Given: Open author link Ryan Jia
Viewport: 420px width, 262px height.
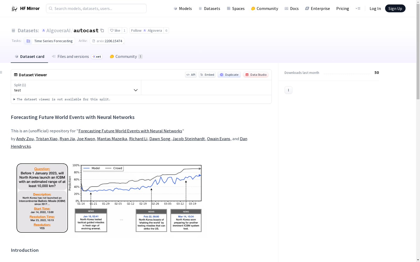Looking at the screenshot, I should (67, 139).
